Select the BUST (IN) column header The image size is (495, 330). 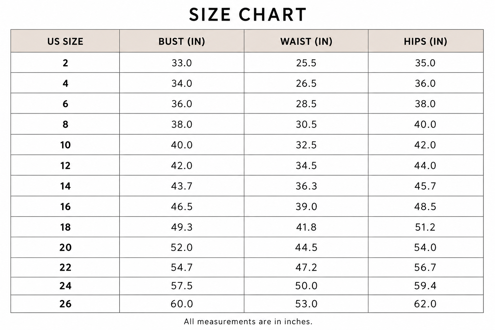[x=182, y=41]
